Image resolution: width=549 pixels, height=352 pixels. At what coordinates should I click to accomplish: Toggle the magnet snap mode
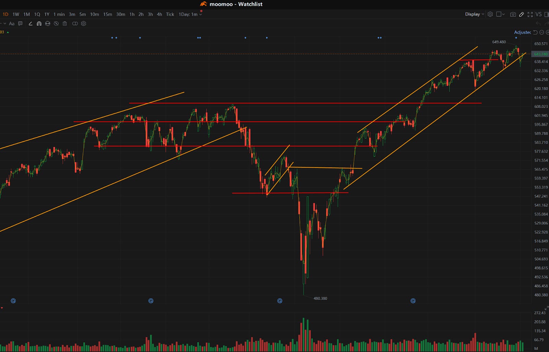pyautogui.click(x=39, y=24)
